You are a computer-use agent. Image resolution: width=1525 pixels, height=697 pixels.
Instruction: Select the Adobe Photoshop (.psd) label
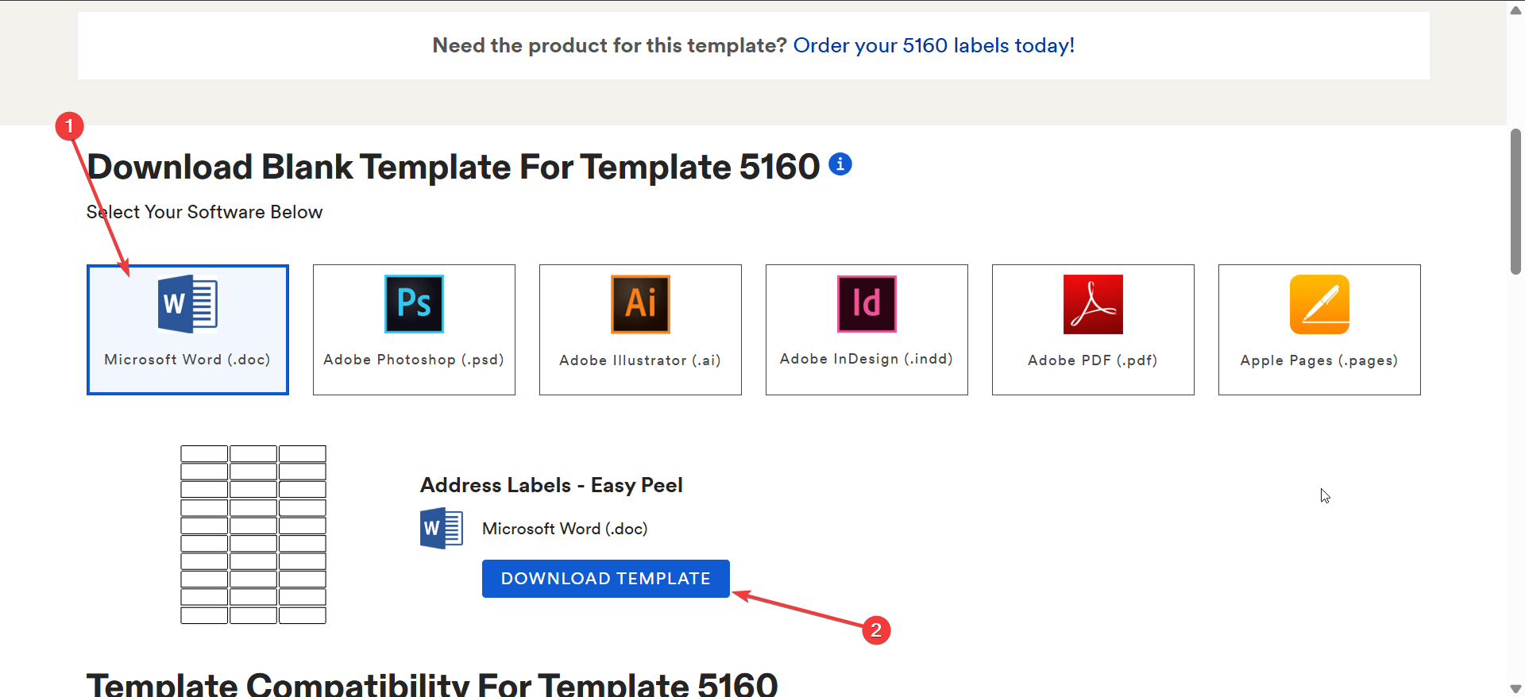[x=414, y=360]
